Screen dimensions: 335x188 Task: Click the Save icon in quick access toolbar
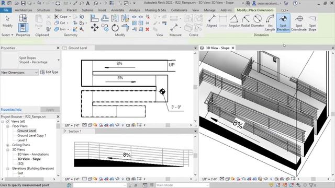(23, 3)
